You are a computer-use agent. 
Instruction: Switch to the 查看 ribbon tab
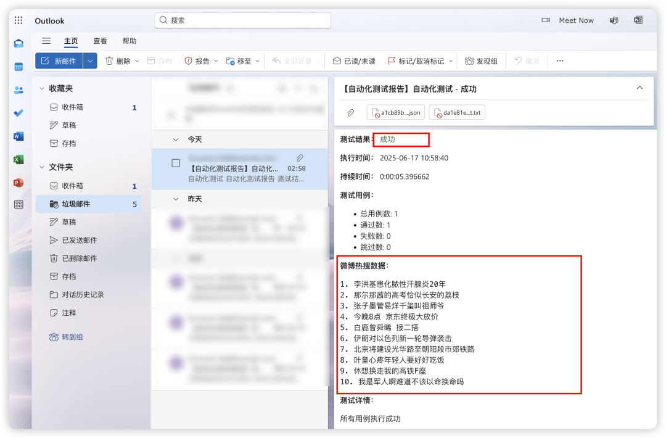101,41
